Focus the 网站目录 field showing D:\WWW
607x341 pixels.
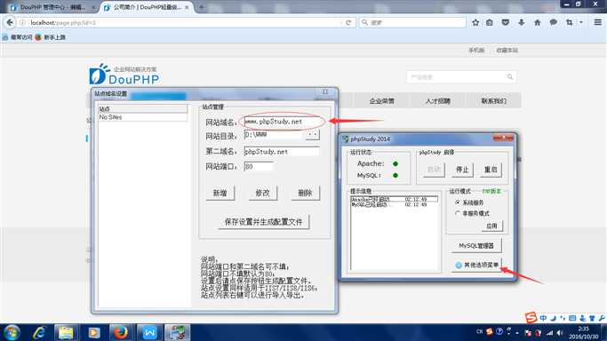click(275, 135)
